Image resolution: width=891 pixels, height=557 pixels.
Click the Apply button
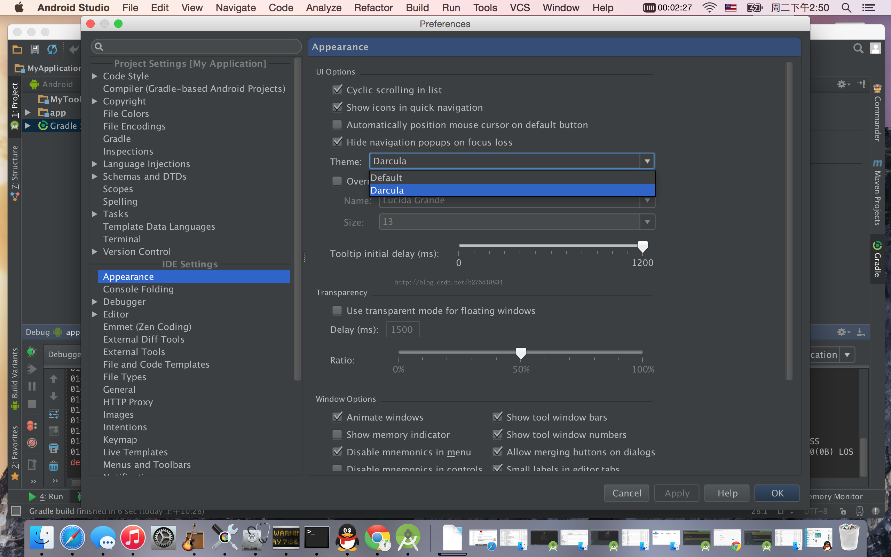pyautogui.click(x=677, y=493)
